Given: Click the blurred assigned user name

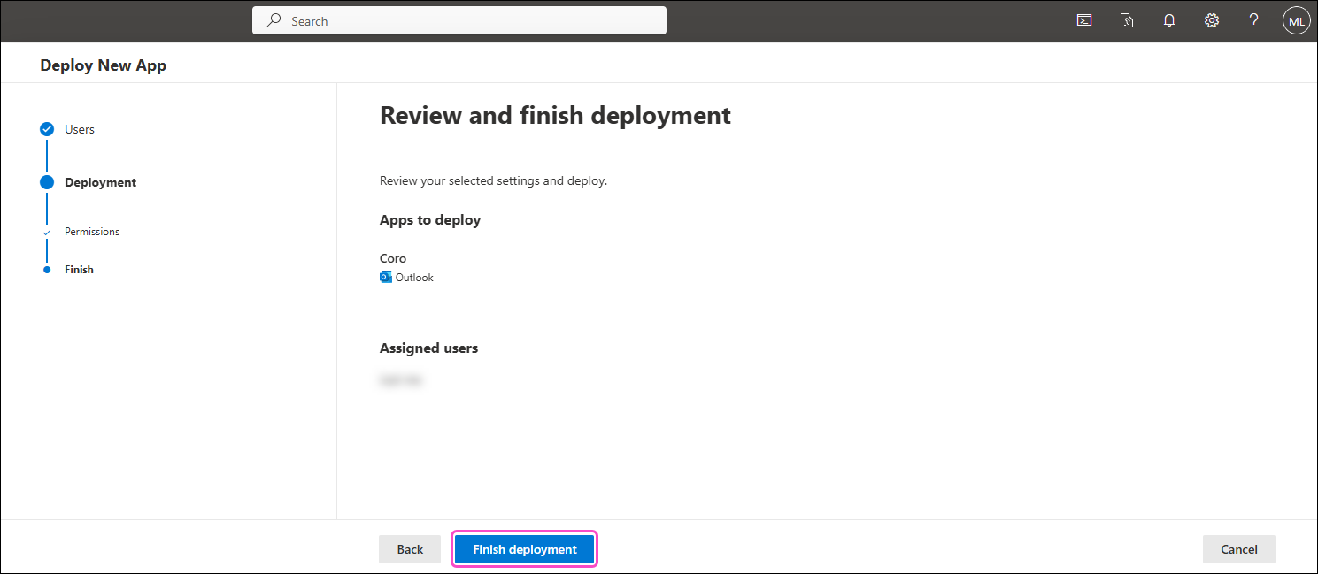Looking at the screenshot, I should click(401, 380).
